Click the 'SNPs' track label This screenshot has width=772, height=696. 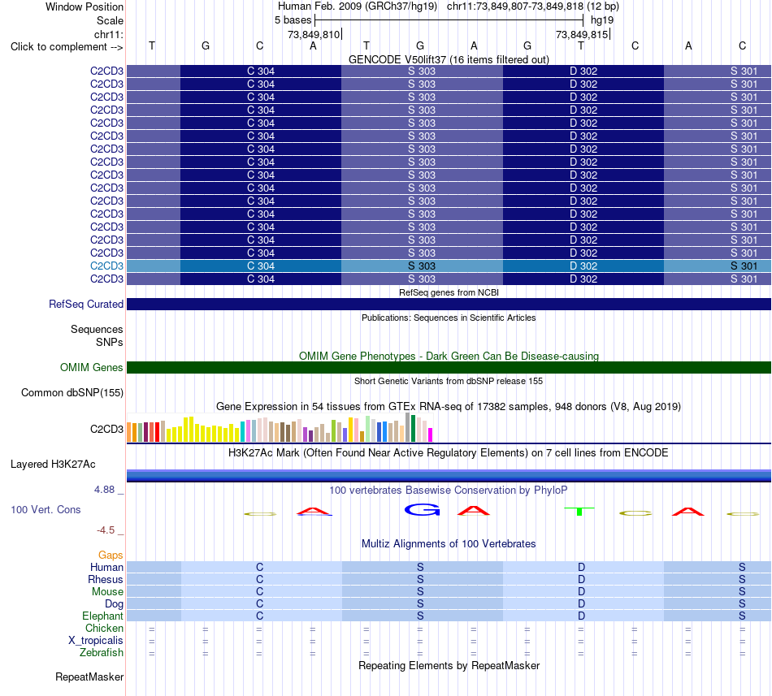tap(110, 342)
